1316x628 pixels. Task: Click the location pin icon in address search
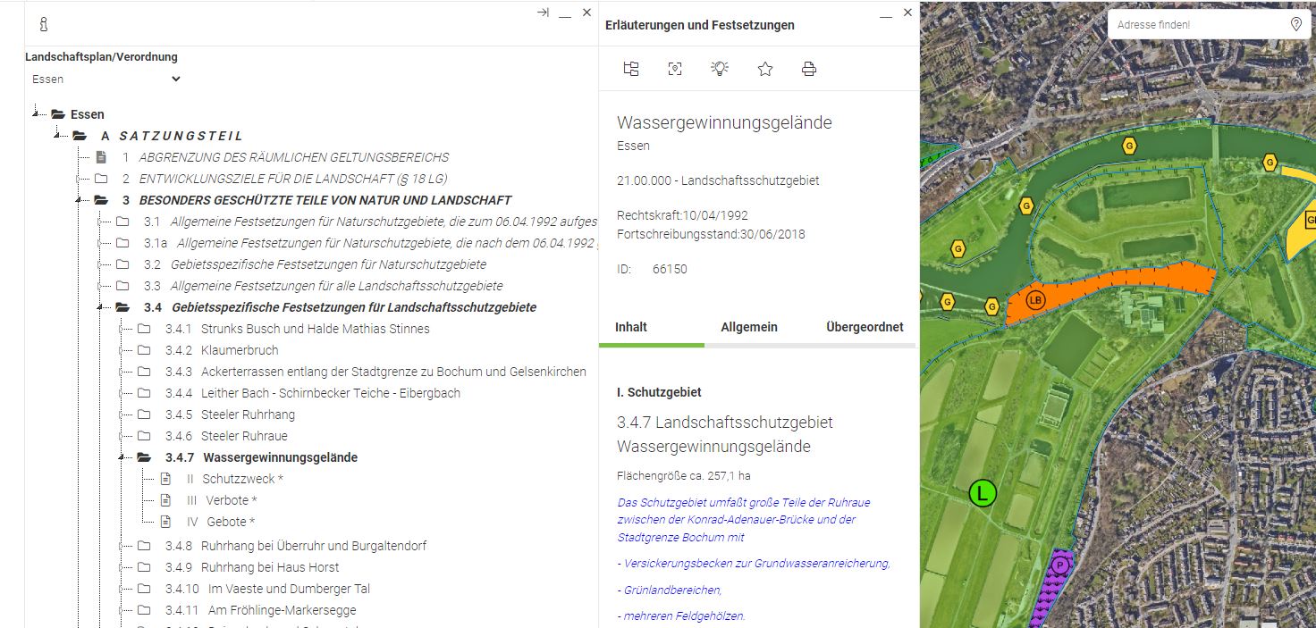[1295, 24]
